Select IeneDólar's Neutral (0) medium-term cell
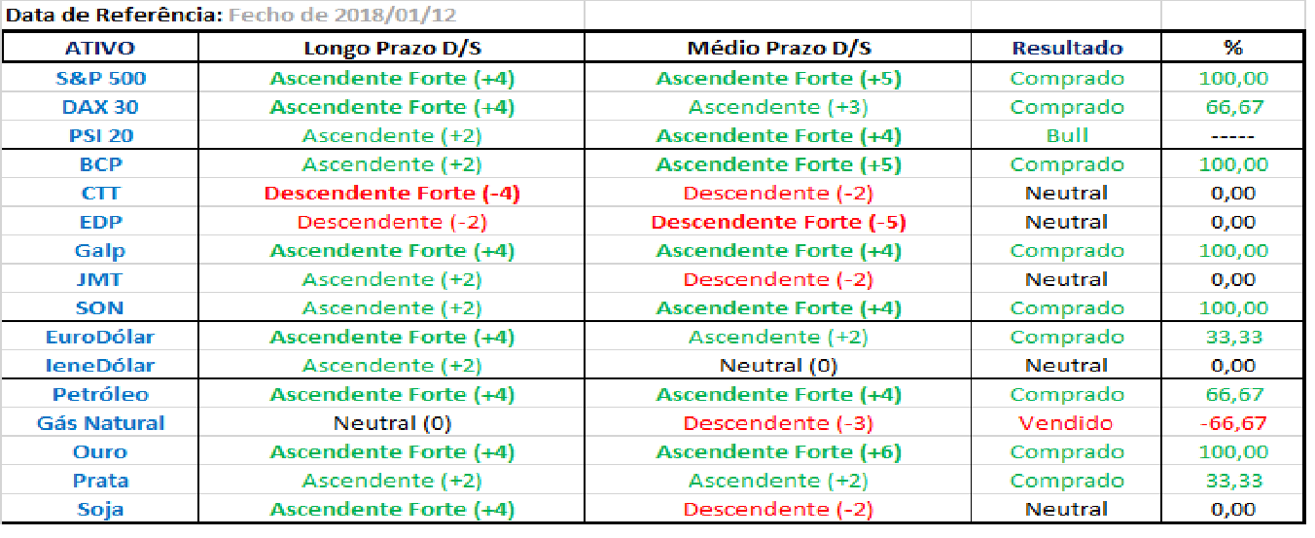Screen dimensions: 1315x538 pyautogui.click(x=778, y=366)
